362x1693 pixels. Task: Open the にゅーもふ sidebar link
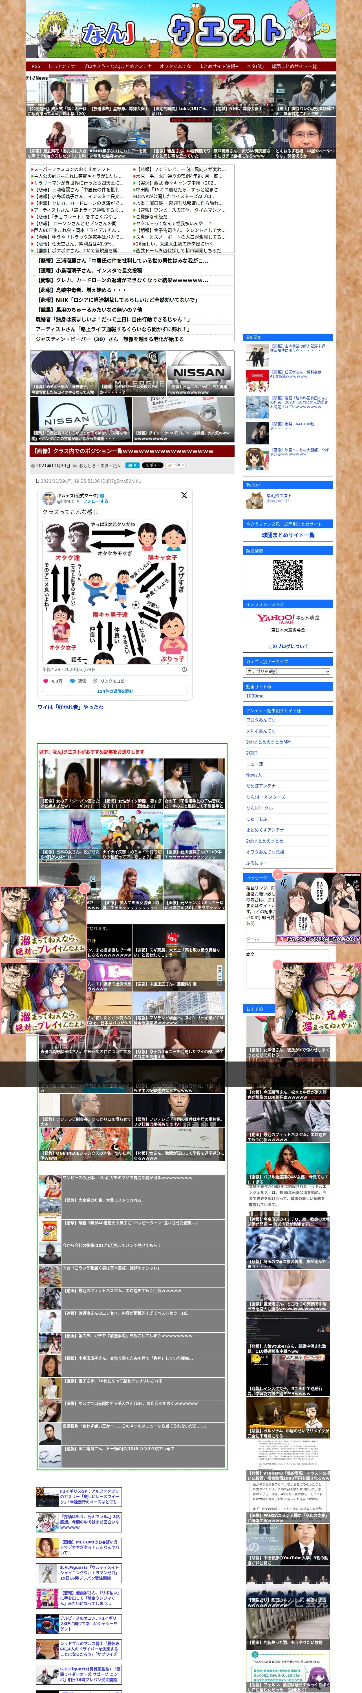(256, 819)
